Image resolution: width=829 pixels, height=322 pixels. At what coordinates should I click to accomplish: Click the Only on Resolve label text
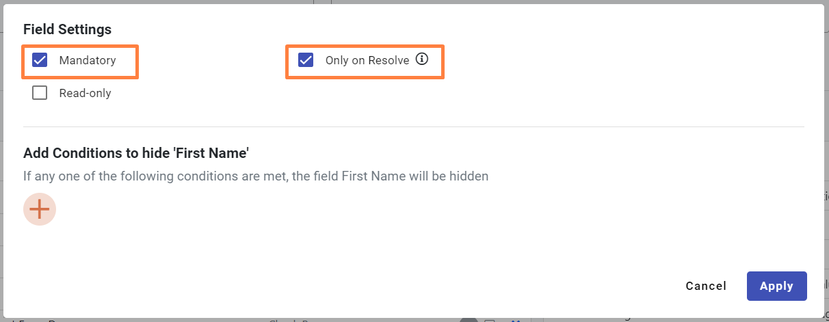coord(367,60)
